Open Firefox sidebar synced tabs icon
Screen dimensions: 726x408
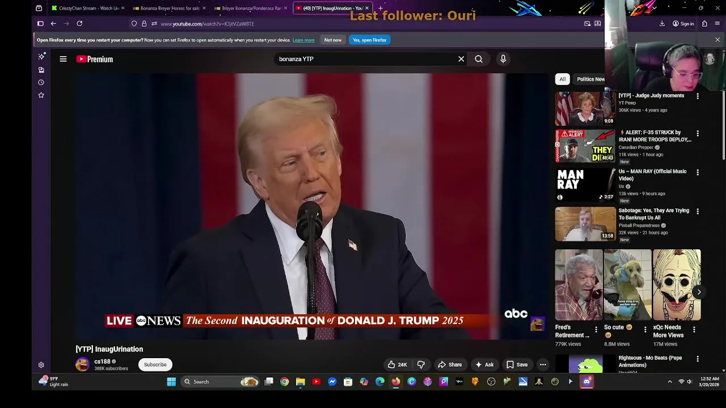click(x=41, y=70)
